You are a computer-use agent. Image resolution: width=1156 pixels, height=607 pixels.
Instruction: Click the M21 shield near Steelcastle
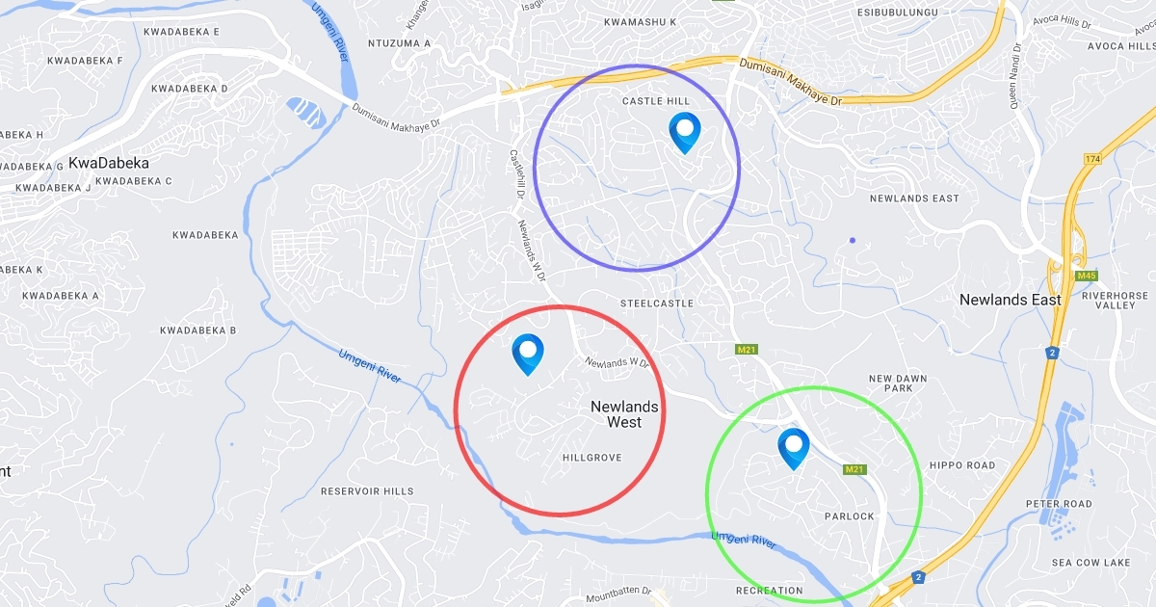(745, 349)
